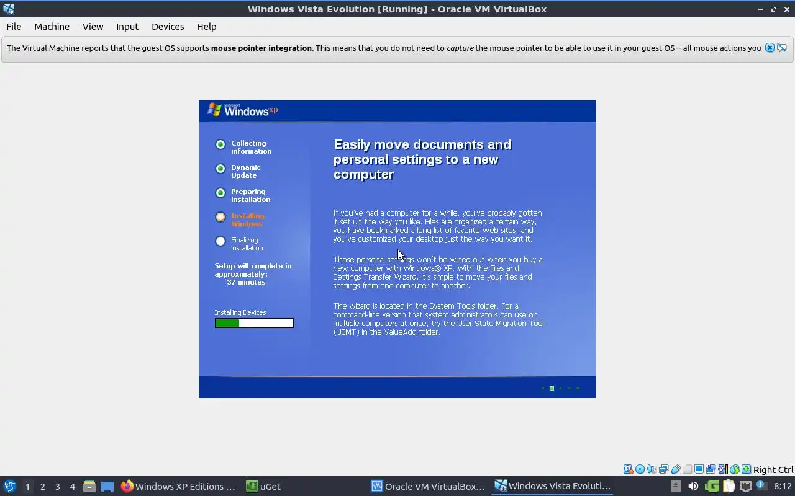Image resolution: width=795 pixels, height=496 pixels.
Task: Click the optical disk indicator
Action: 640,469
